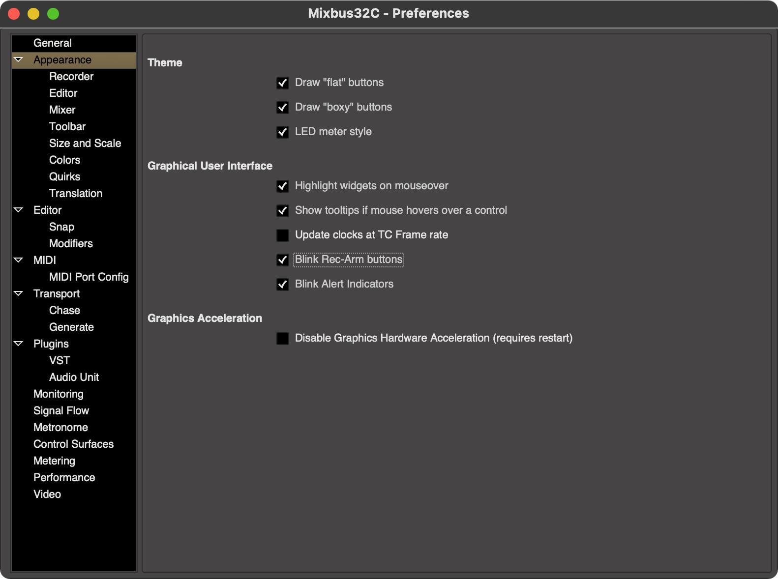Collapse the Plugins section disclosure triangle
This screenshot has width=778, height=579.
click(19, 344)
